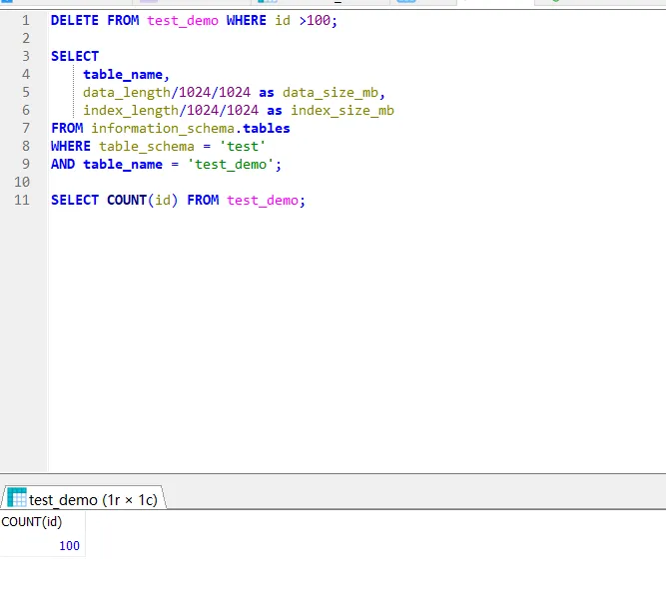Viewport: 666px width, 590px height.
Task: Click the table grid icon on result tab
Action: (x=17, y=498)
